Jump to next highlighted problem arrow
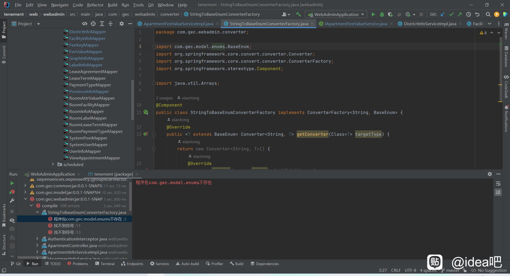Viewport: 510px width, 276px height. [x=499, y=33]
